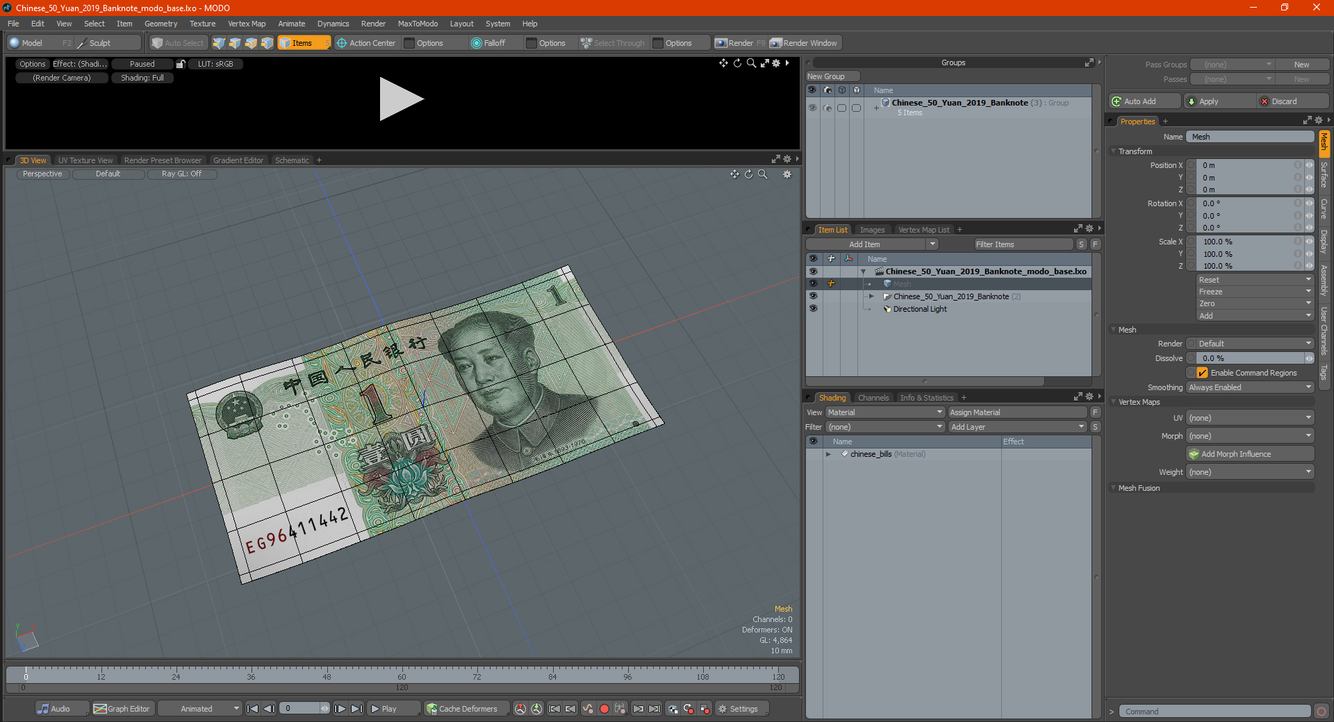This screenshot has height=722, width=1334.
Task: Toggle Enable Command Regions checkbox
Action: coord(1202,373)
